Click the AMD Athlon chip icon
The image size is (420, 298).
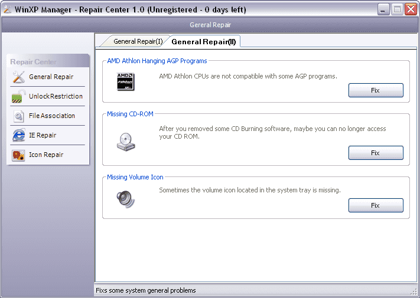126,81
